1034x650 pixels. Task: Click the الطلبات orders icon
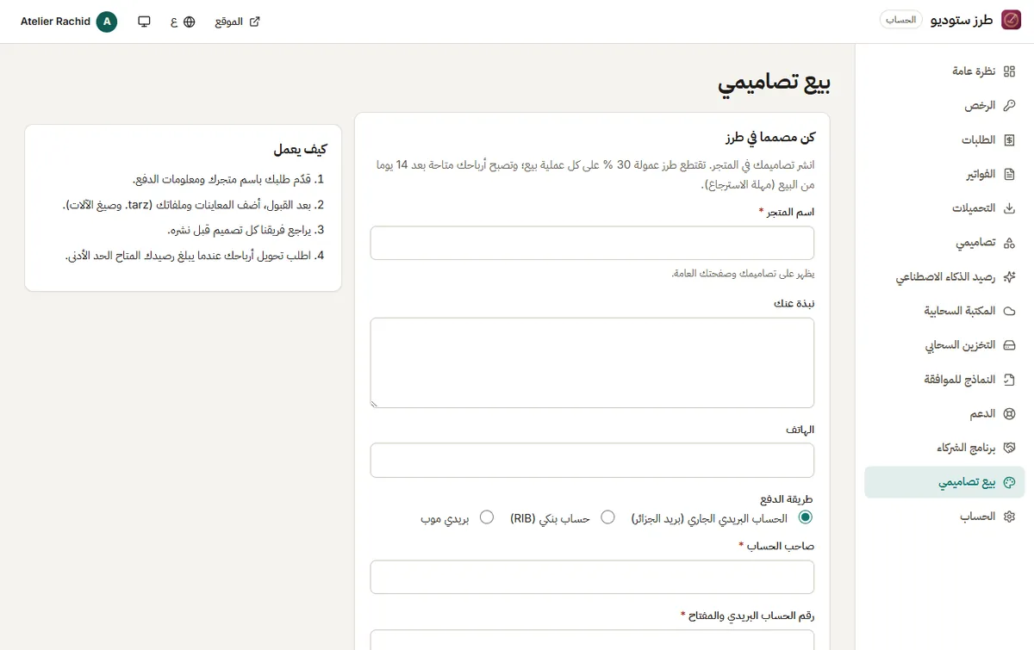(1011, 139)
